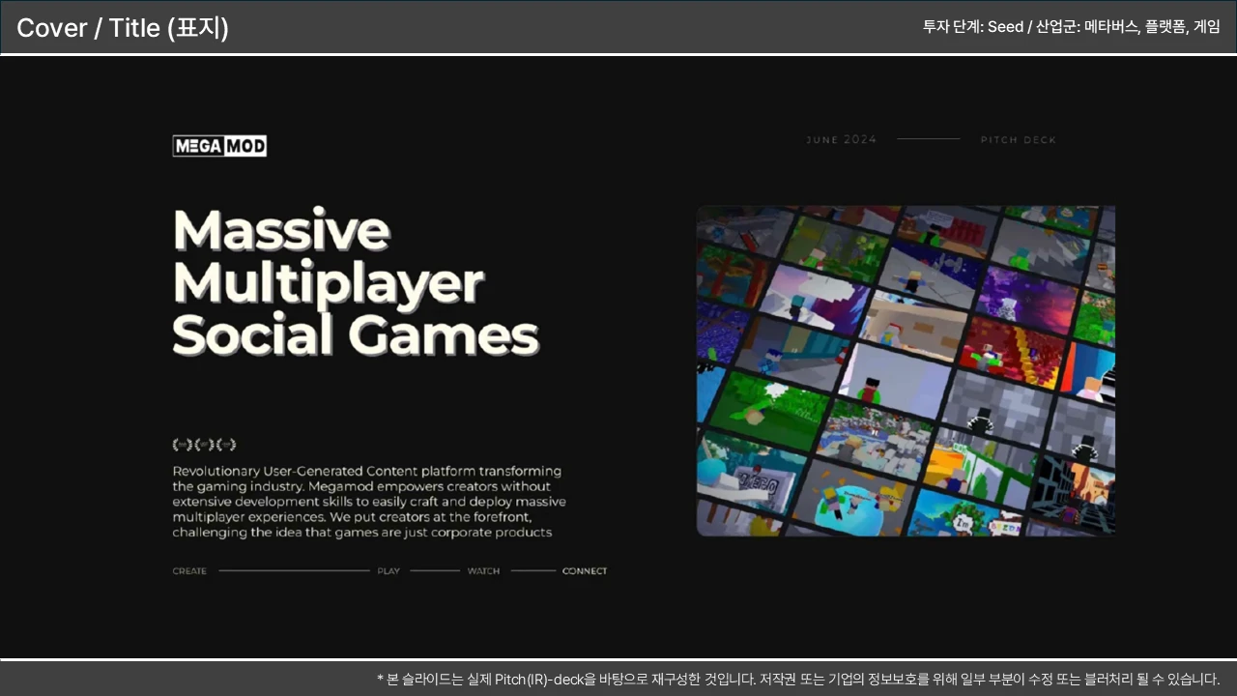Open the purple galaxy game thumbnail
This screenshot has height=696, width=1237.
1024,298
